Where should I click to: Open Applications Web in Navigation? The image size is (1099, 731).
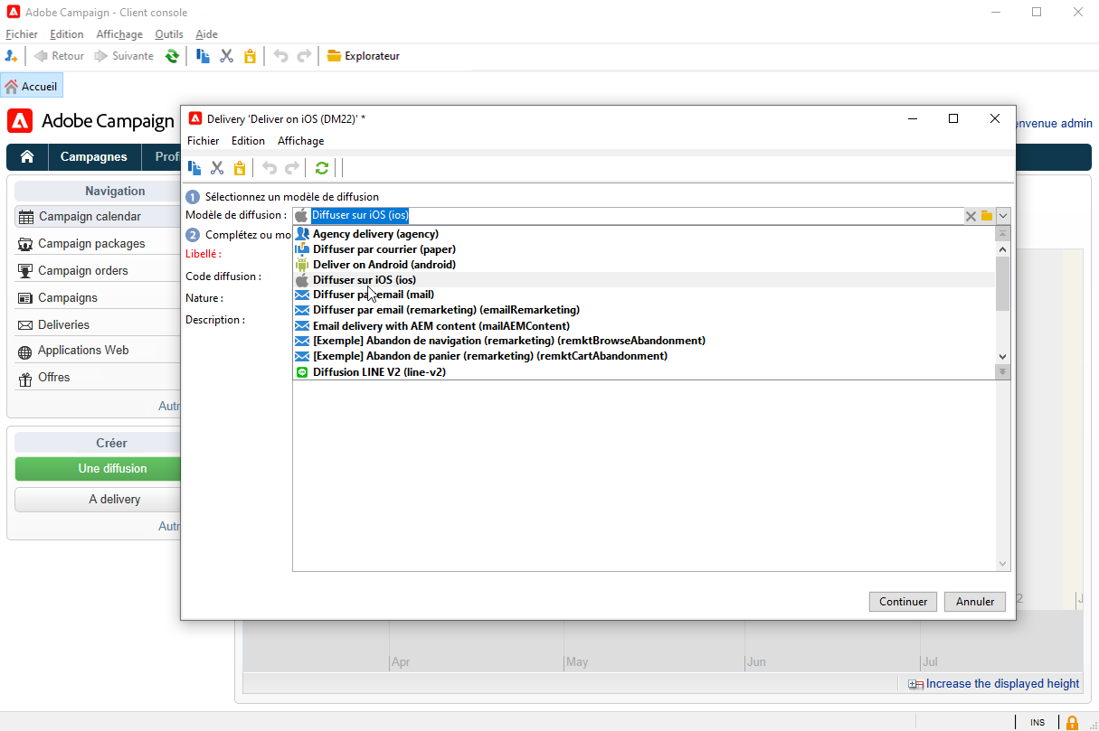96,351
